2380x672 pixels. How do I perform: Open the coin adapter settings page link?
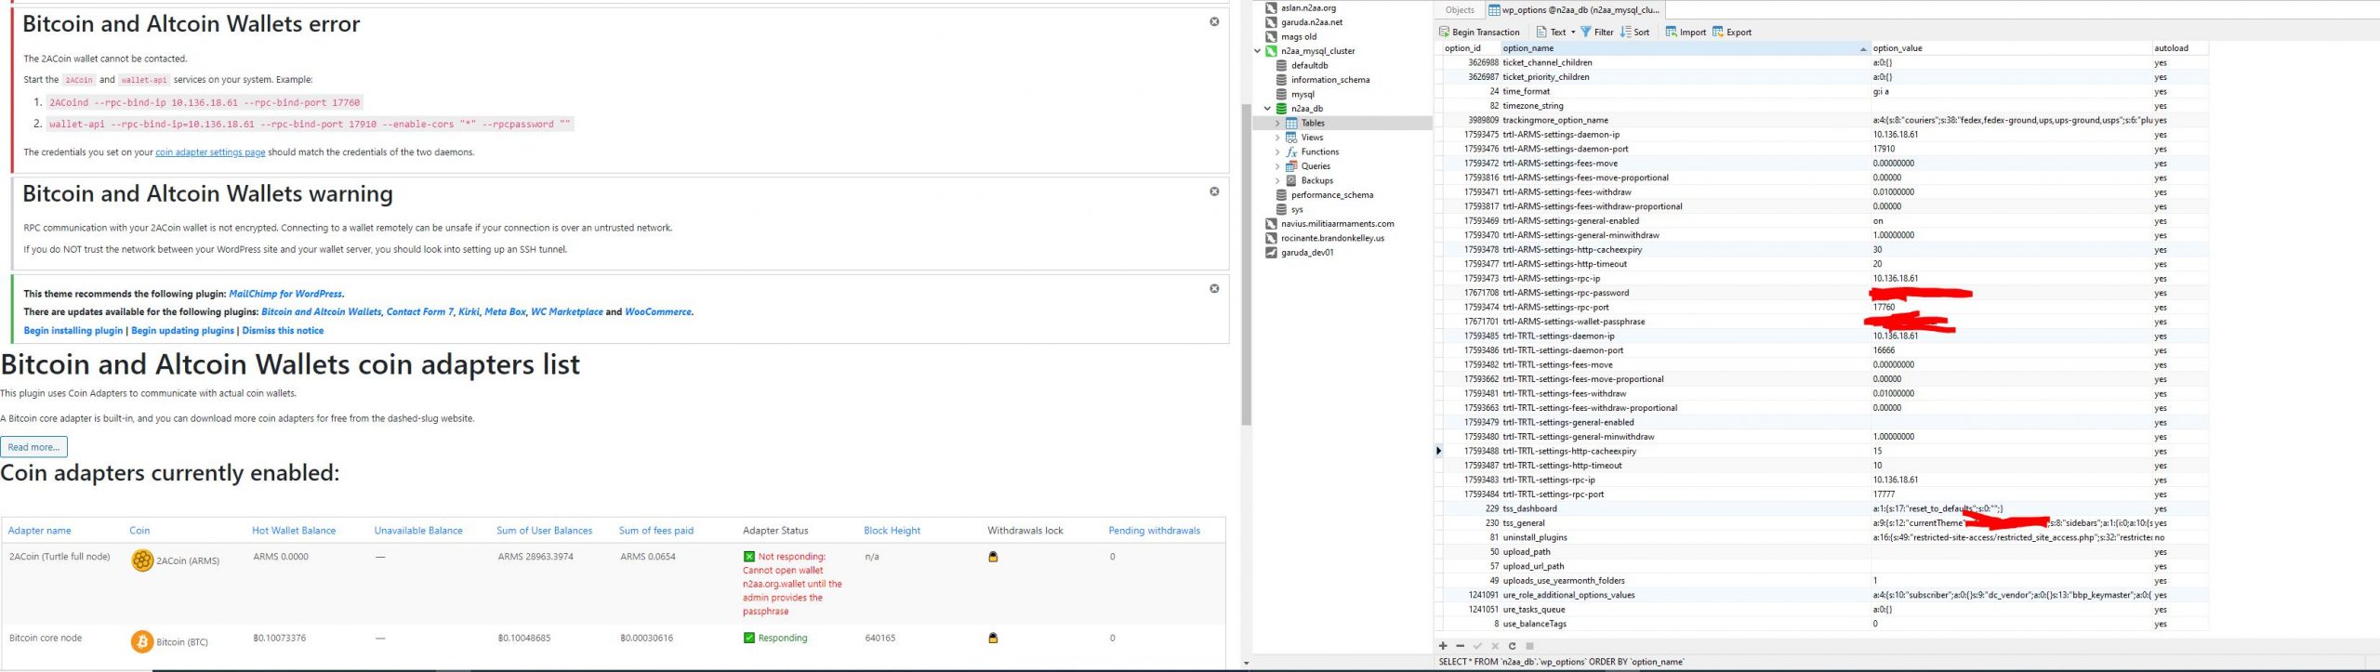click(210, 152)
